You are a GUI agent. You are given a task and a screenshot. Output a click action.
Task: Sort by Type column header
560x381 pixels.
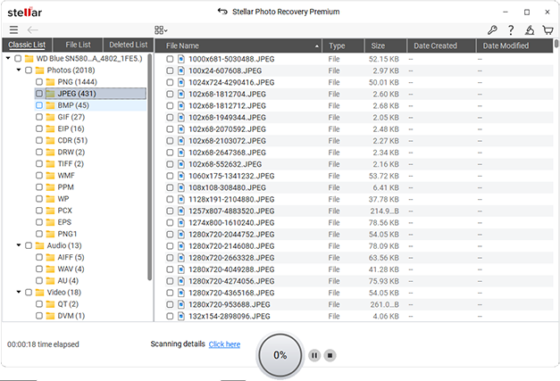(x=343, y=46)
